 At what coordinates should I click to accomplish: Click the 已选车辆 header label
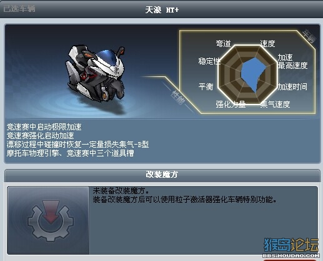pyautogui.click(x=19, y=9)
